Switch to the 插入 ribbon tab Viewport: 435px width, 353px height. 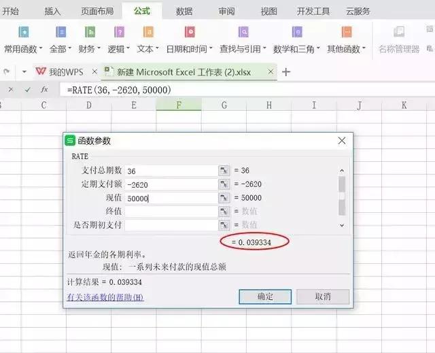pos(53,12)
